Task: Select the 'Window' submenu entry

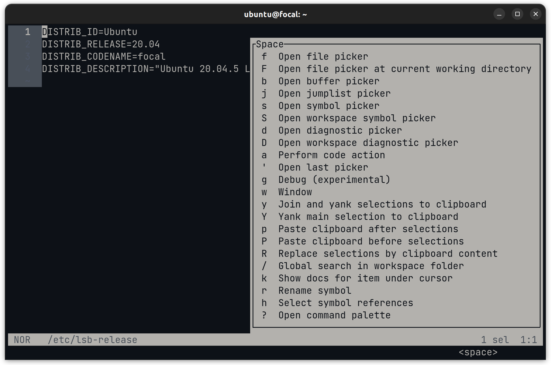Action: click(295, 192)
